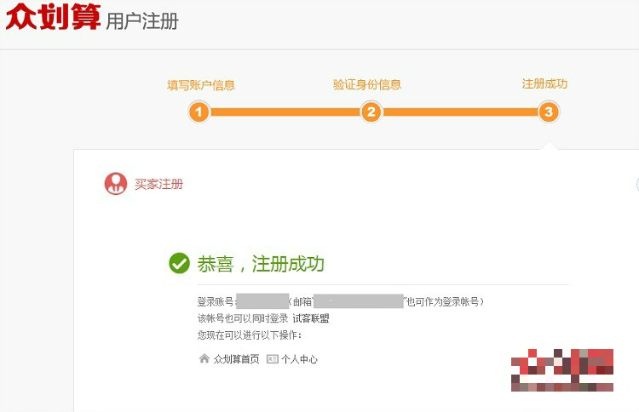The image size is (639, 412).
Task: Click the 众划算 red logo
Action: [53, 17]
